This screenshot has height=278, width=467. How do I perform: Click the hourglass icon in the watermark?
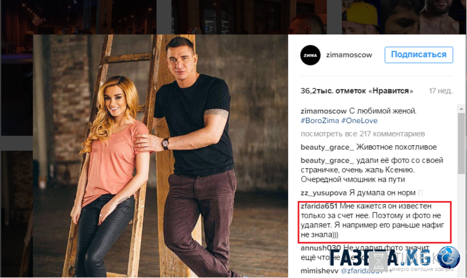tap(378, 261)
